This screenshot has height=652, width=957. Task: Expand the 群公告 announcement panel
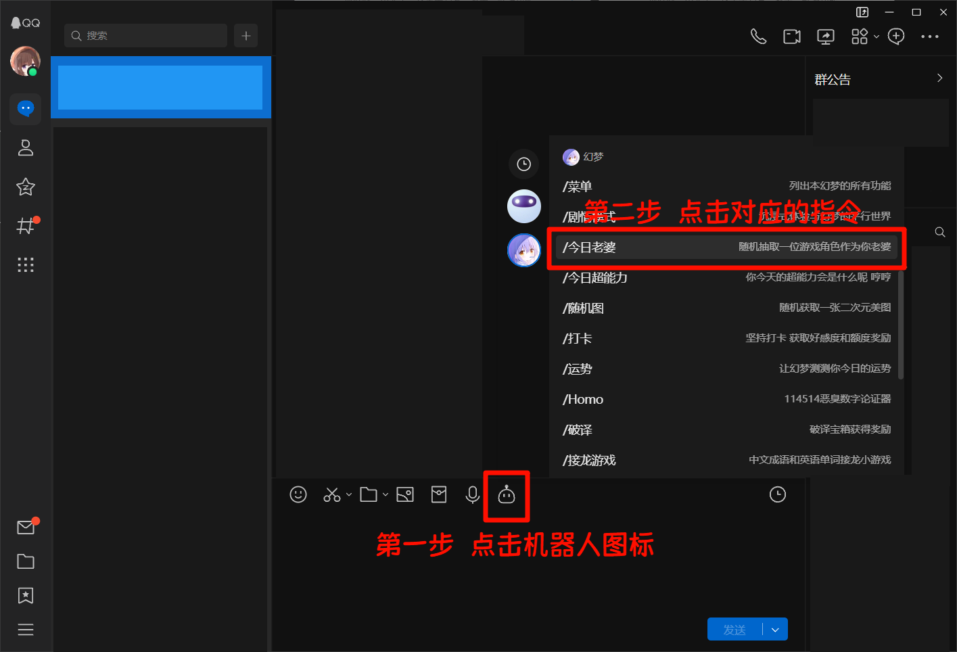coord(939,78)
